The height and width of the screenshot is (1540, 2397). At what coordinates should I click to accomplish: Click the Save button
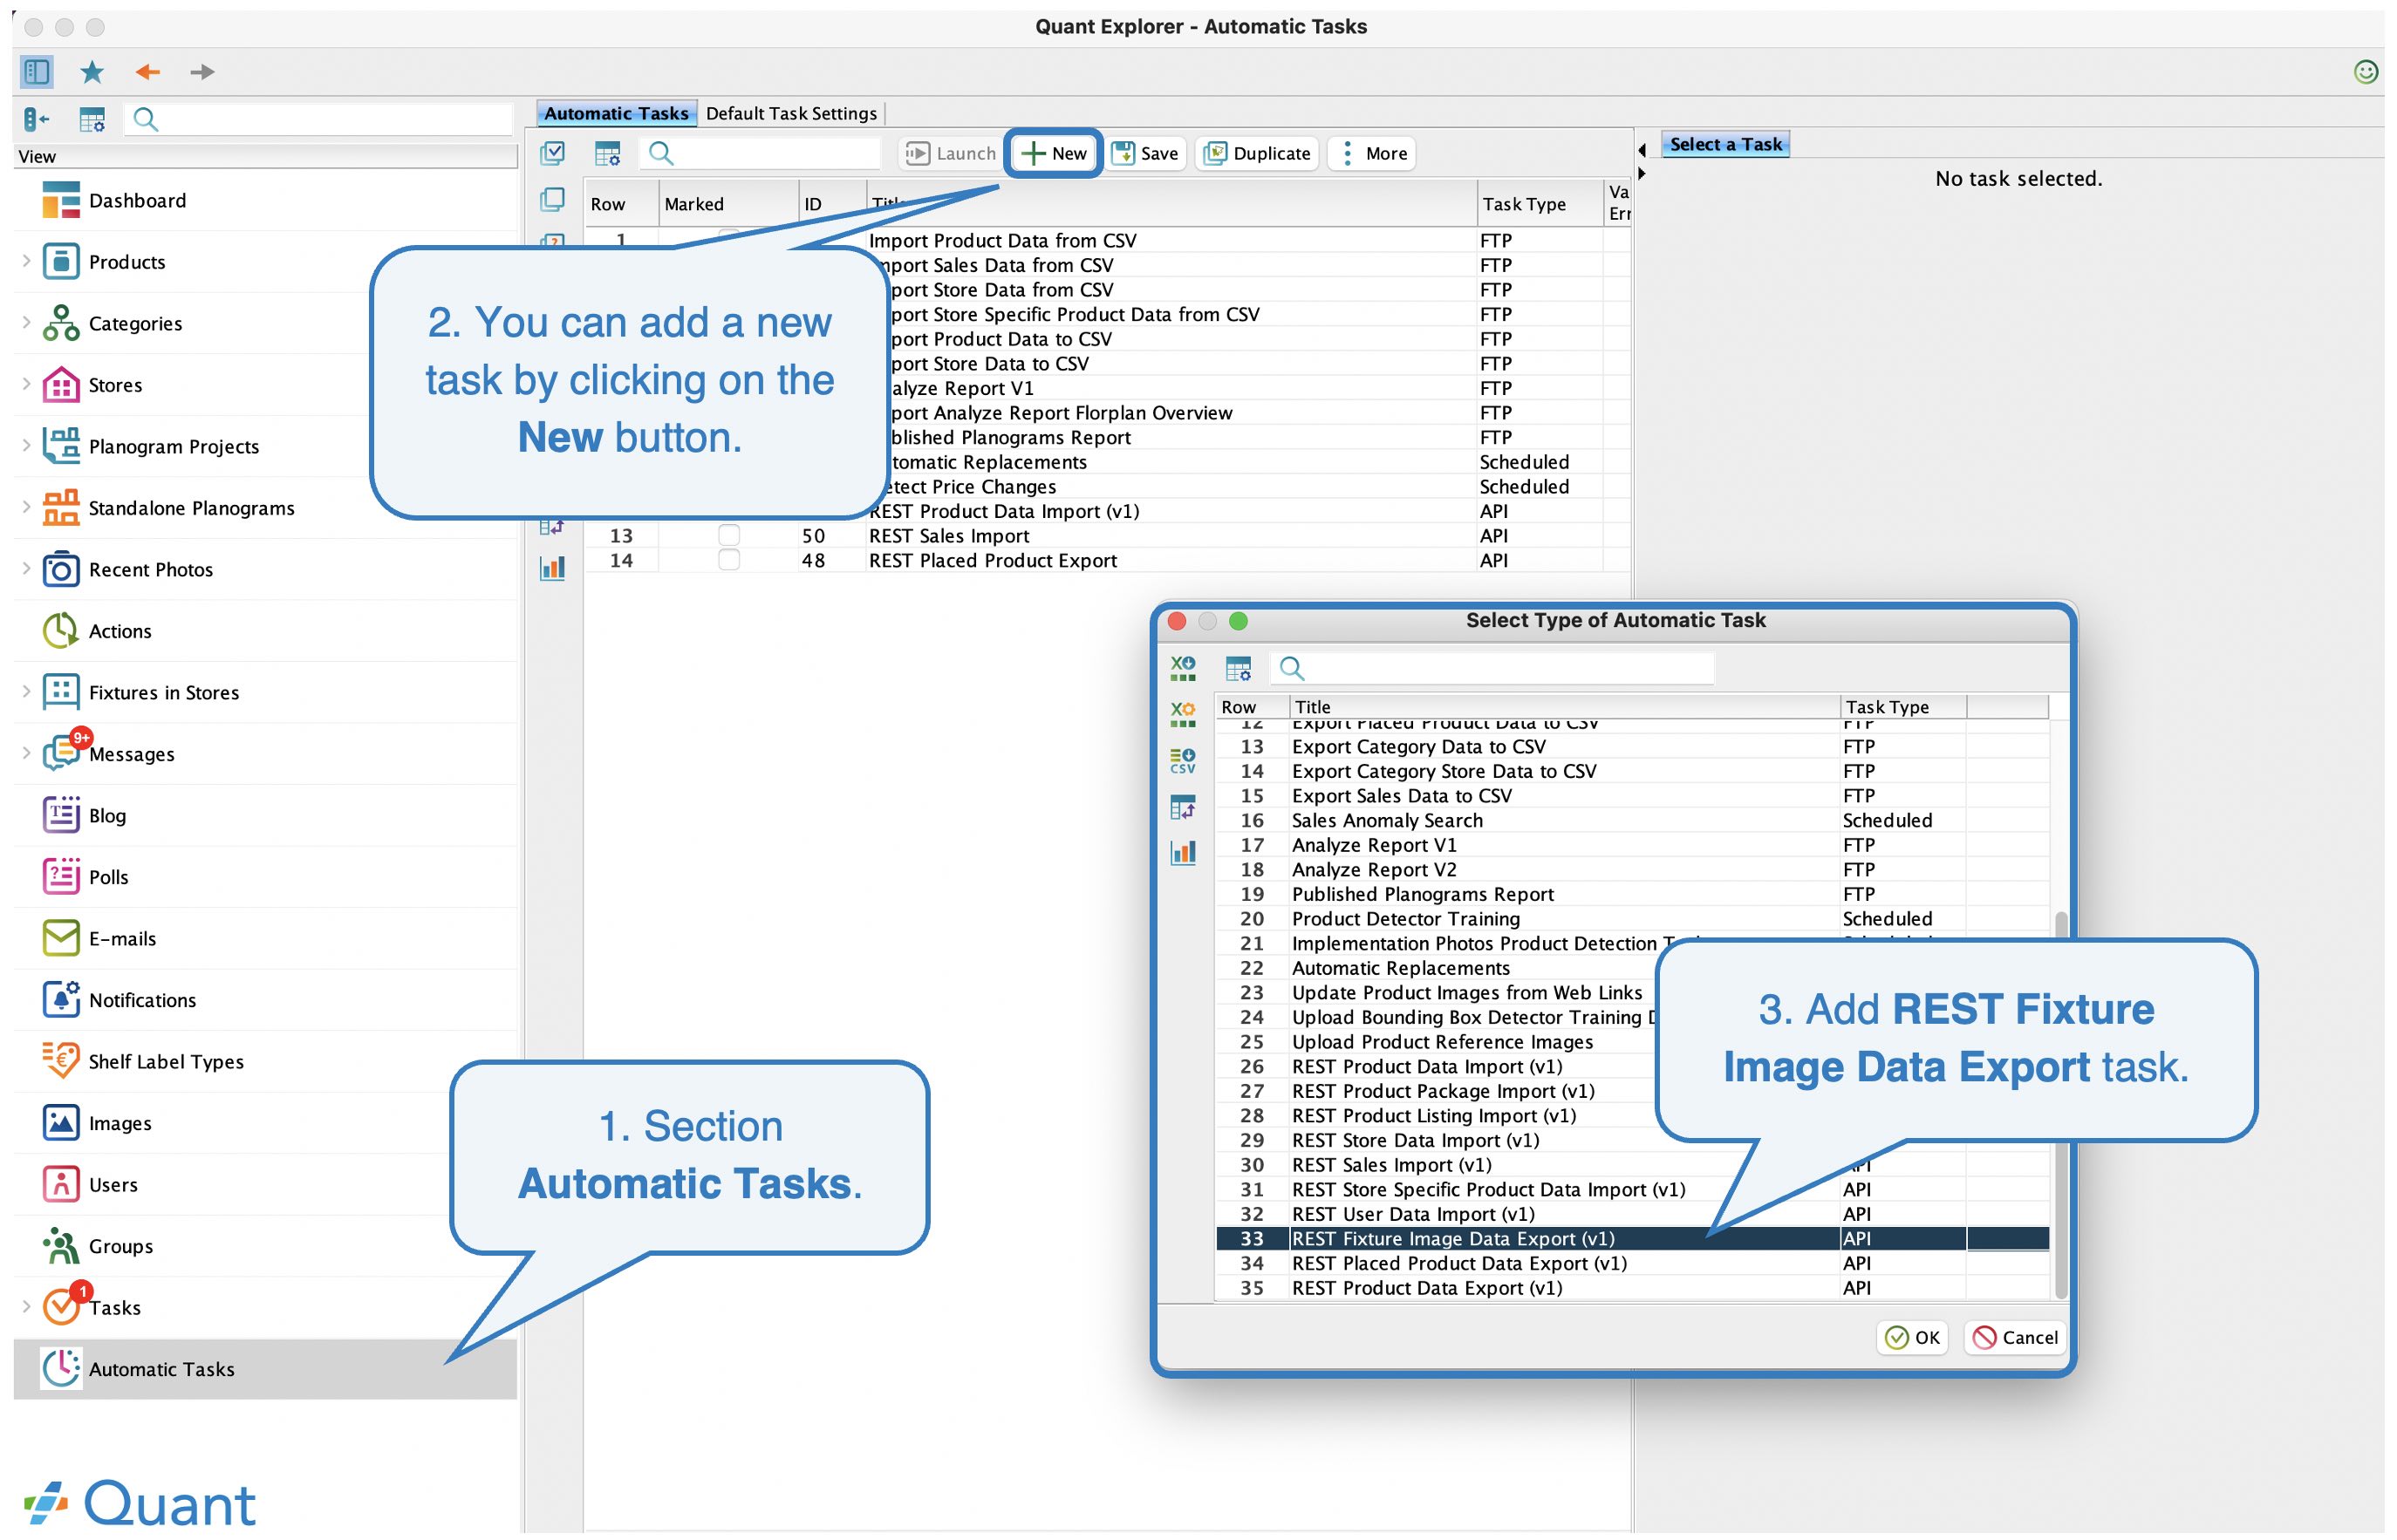point(1145,153)
